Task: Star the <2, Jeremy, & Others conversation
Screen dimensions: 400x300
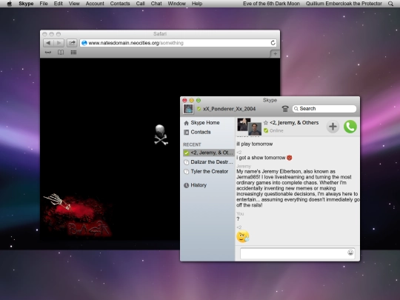Action: 266,123
